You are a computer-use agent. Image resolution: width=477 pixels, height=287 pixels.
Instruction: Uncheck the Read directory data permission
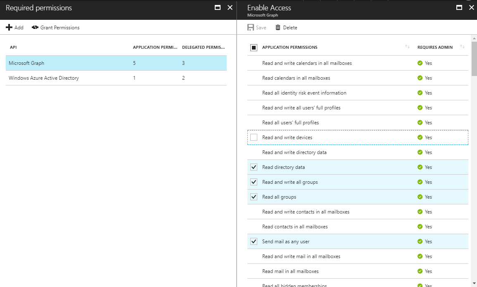[254, 167]
